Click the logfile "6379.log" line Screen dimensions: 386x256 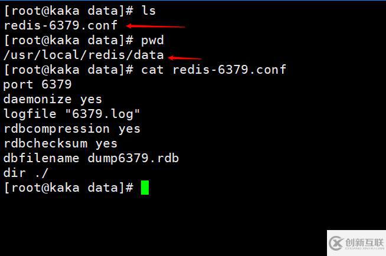71,114
